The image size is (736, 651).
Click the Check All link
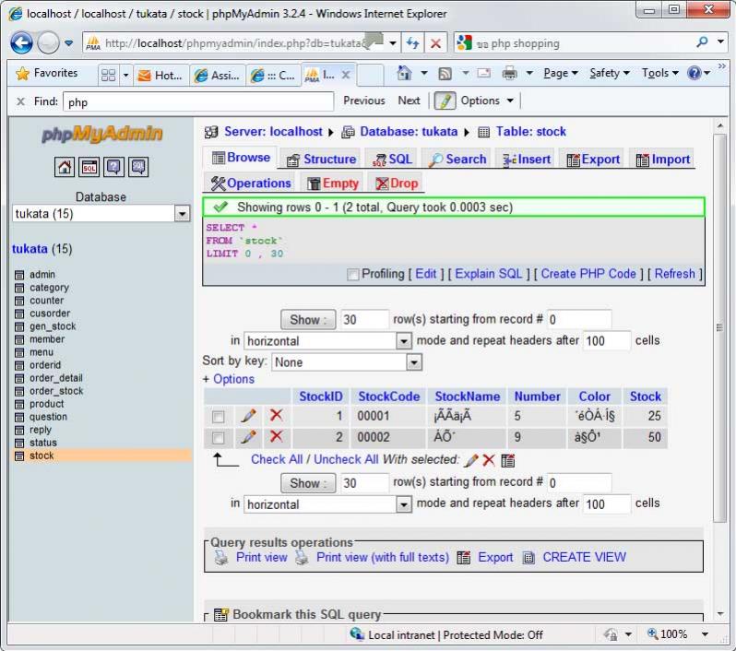[x=277, y=459]
